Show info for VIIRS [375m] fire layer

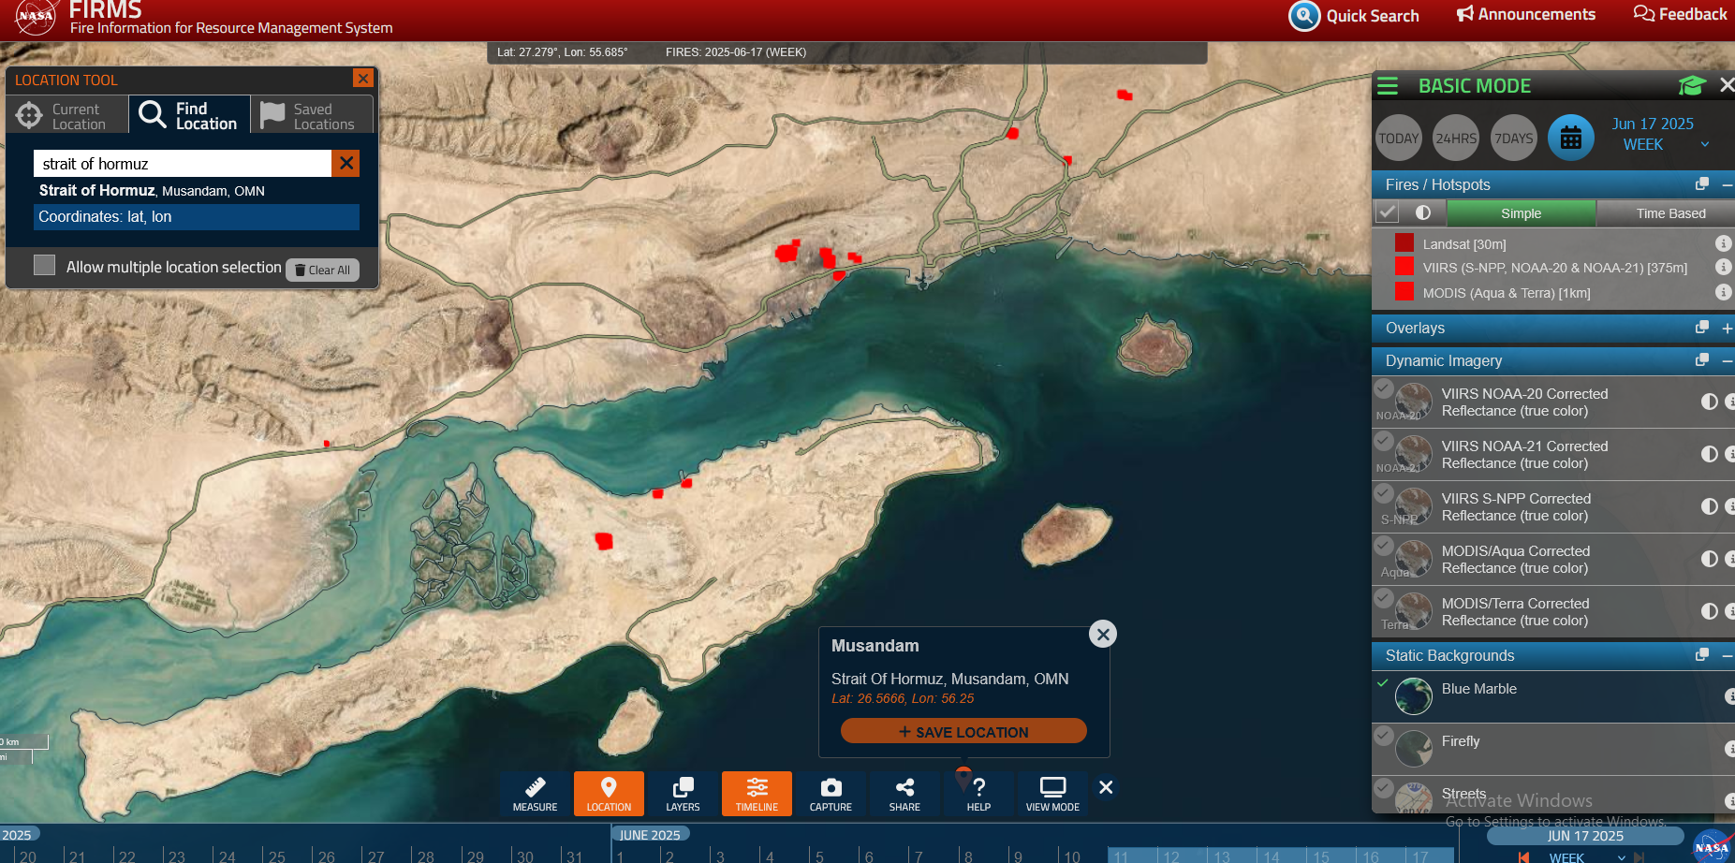[1723, 267]
